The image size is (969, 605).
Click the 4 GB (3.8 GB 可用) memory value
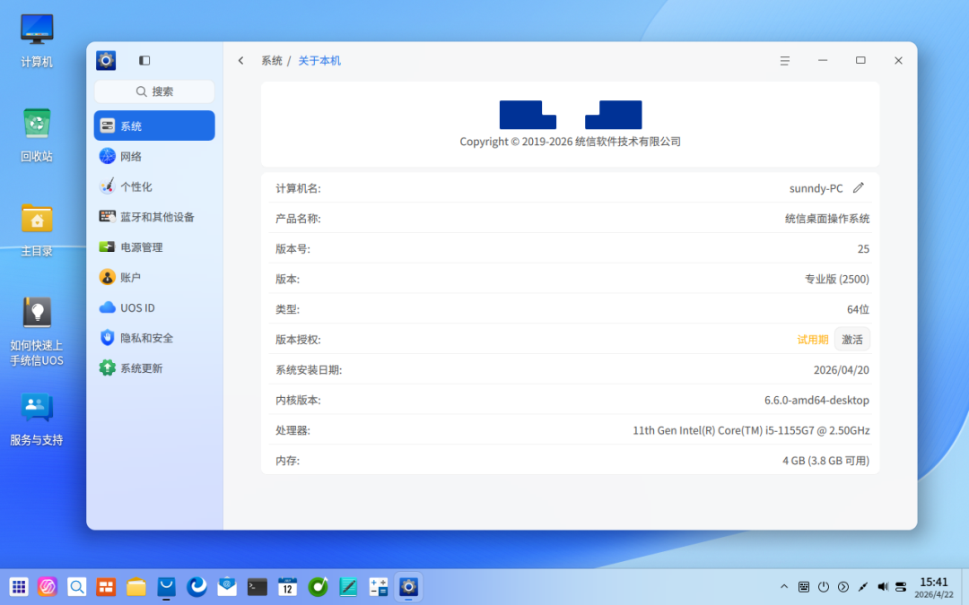pyautogui.click(x=825, y=461)
